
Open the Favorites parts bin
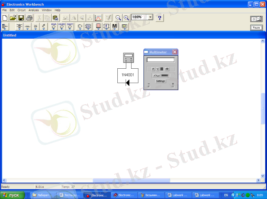click(x=5, y=27)
